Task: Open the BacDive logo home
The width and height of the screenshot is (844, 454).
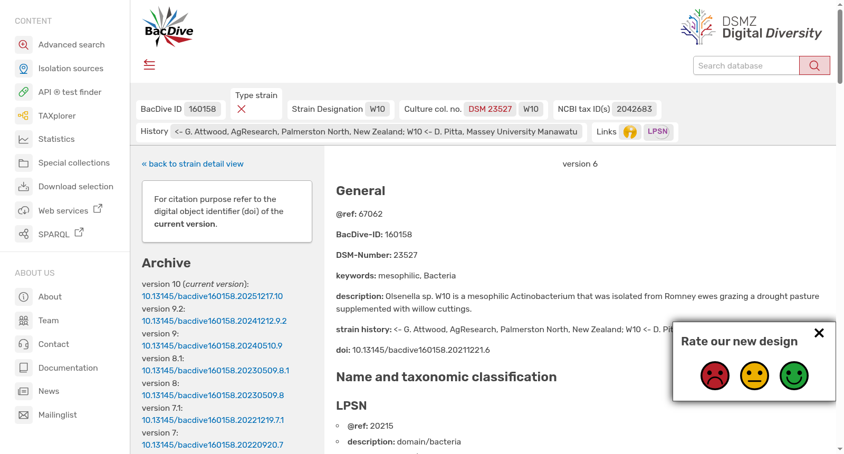Action: coord(168,27)
